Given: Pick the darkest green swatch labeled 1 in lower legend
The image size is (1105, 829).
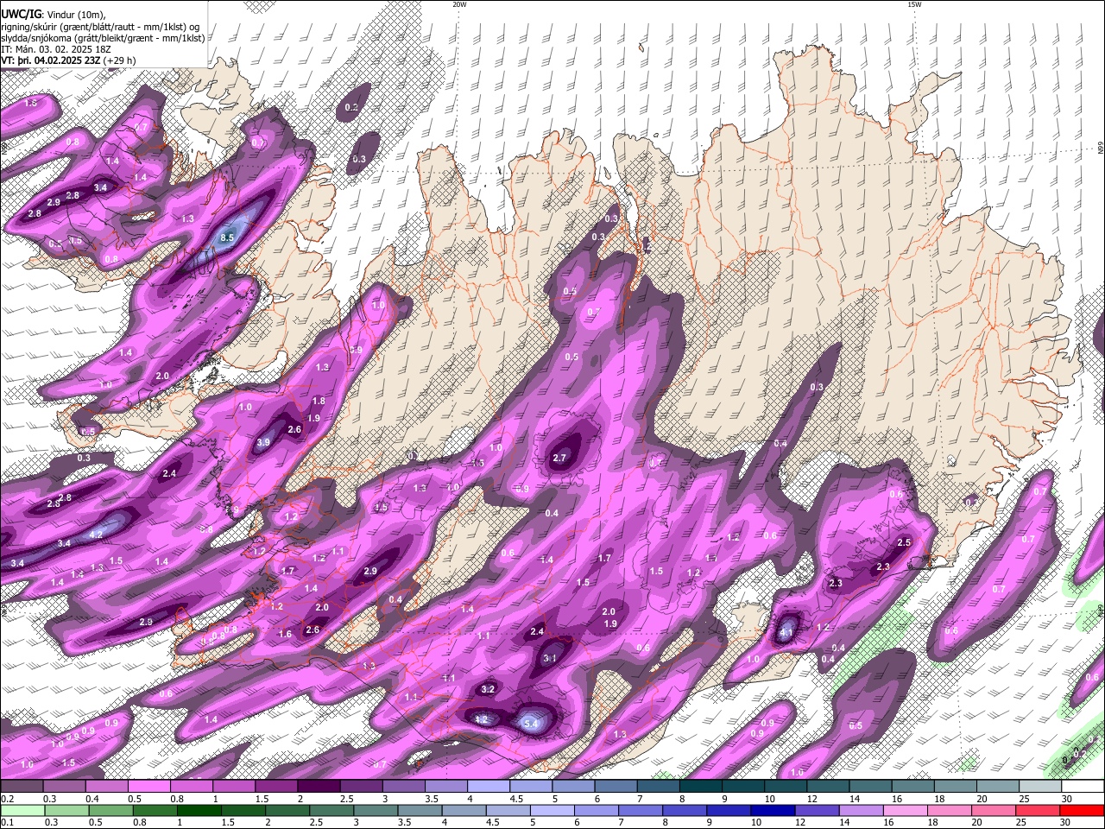Looking at the screenshot, I should tap(199, 810).
